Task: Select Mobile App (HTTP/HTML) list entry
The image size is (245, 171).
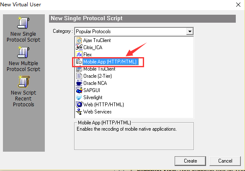Action: point(110,62)
